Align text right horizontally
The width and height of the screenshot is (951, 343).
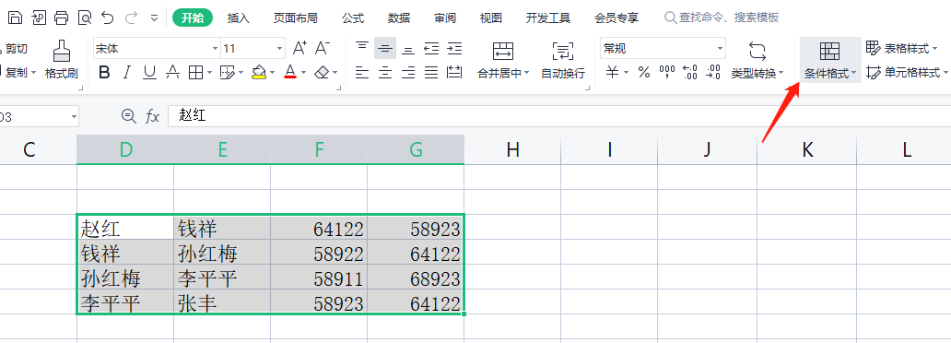click(408, 73)
